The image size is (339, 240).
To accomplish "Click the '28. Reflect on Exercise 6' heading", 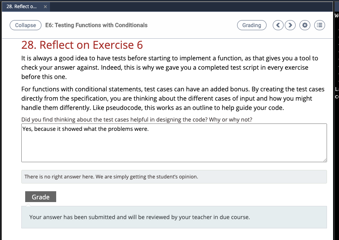I will coord(82,45).
